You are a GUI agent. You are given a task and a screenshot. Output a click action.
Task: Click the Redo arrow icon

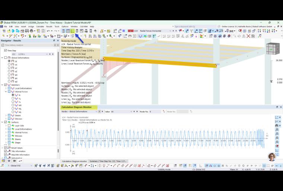55,31
